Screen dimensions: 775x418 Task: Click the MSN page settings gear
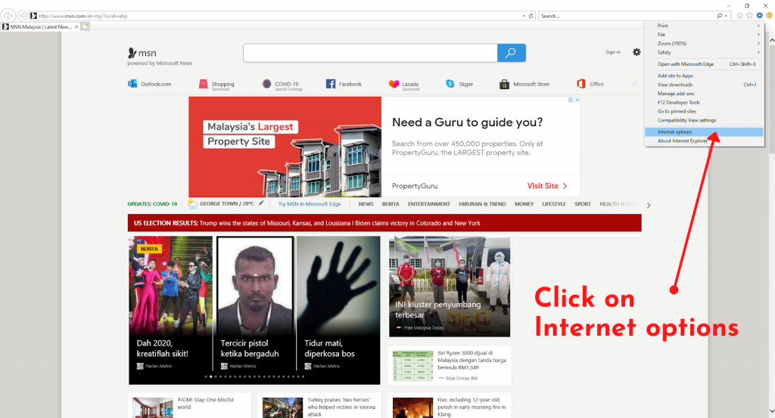point(636,52)
